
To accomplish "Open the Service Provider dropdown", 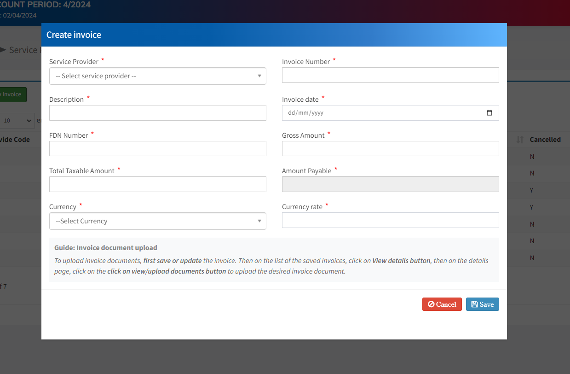I will pyautogui.click(x=157, y=76).
